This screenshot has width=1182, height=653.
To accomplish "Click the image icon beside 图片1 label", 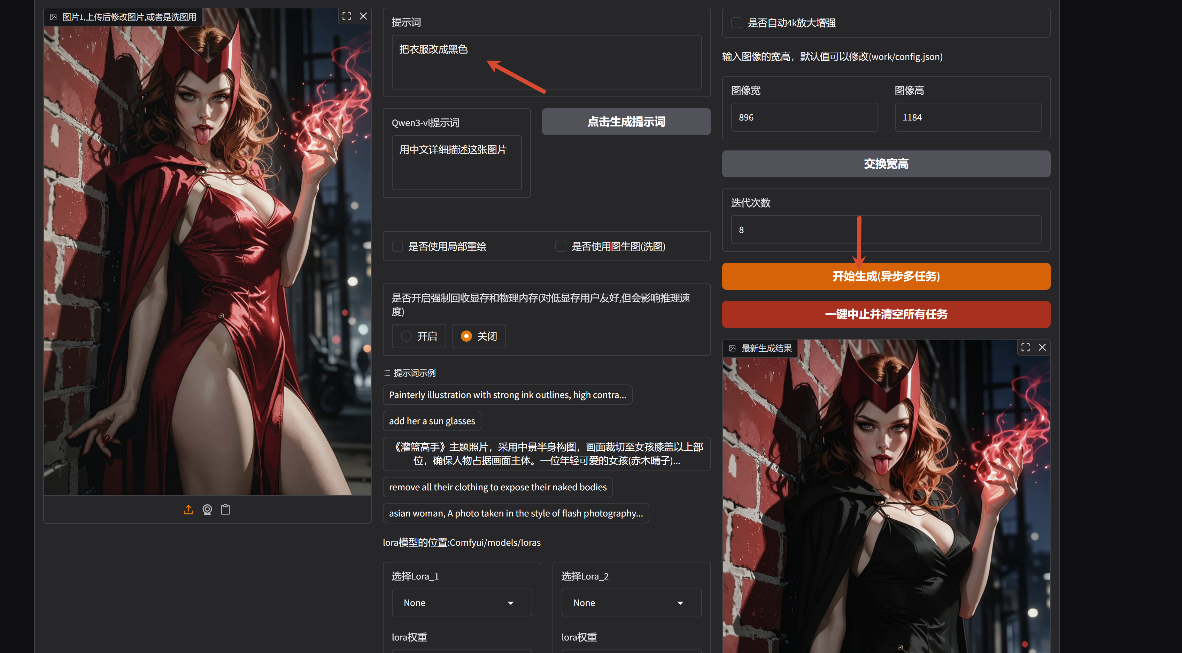I will point(53,17).
